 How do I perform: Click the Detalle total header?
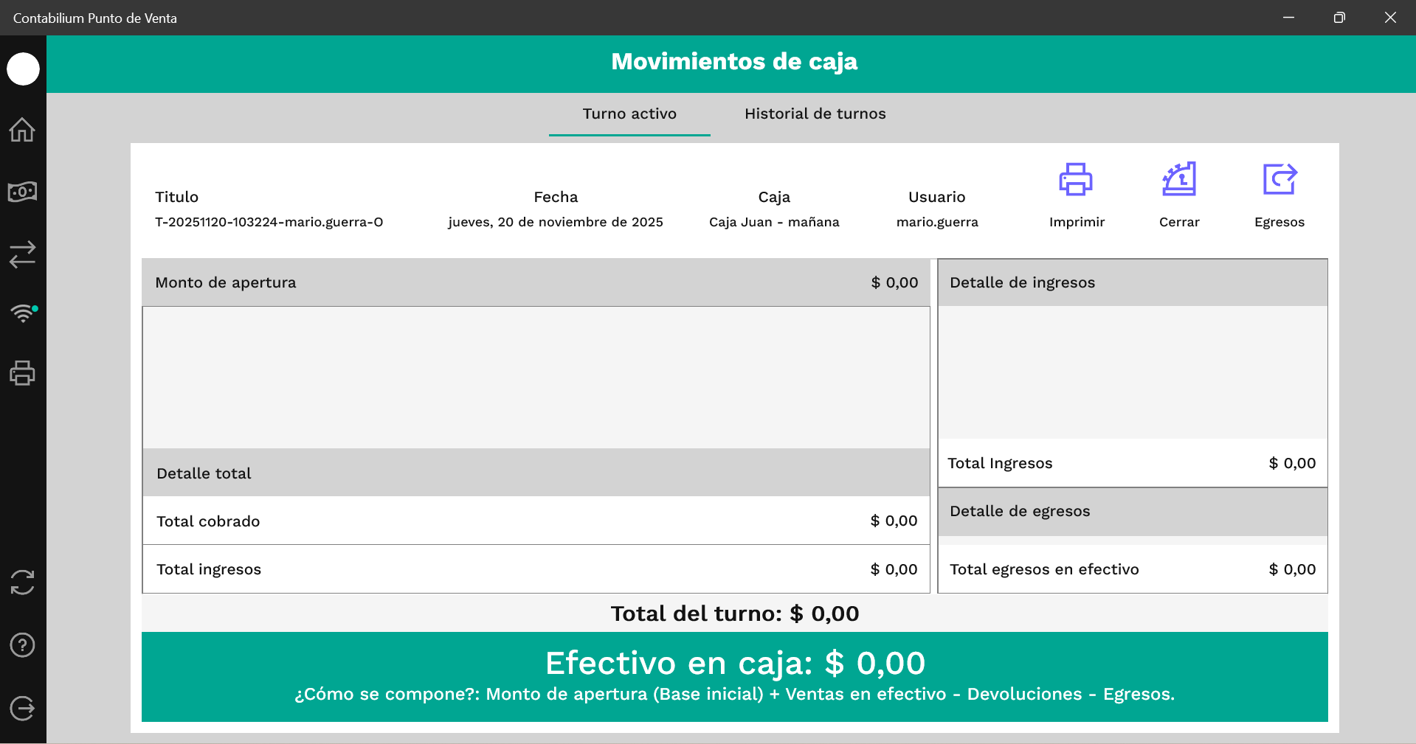tap(536, 473)
